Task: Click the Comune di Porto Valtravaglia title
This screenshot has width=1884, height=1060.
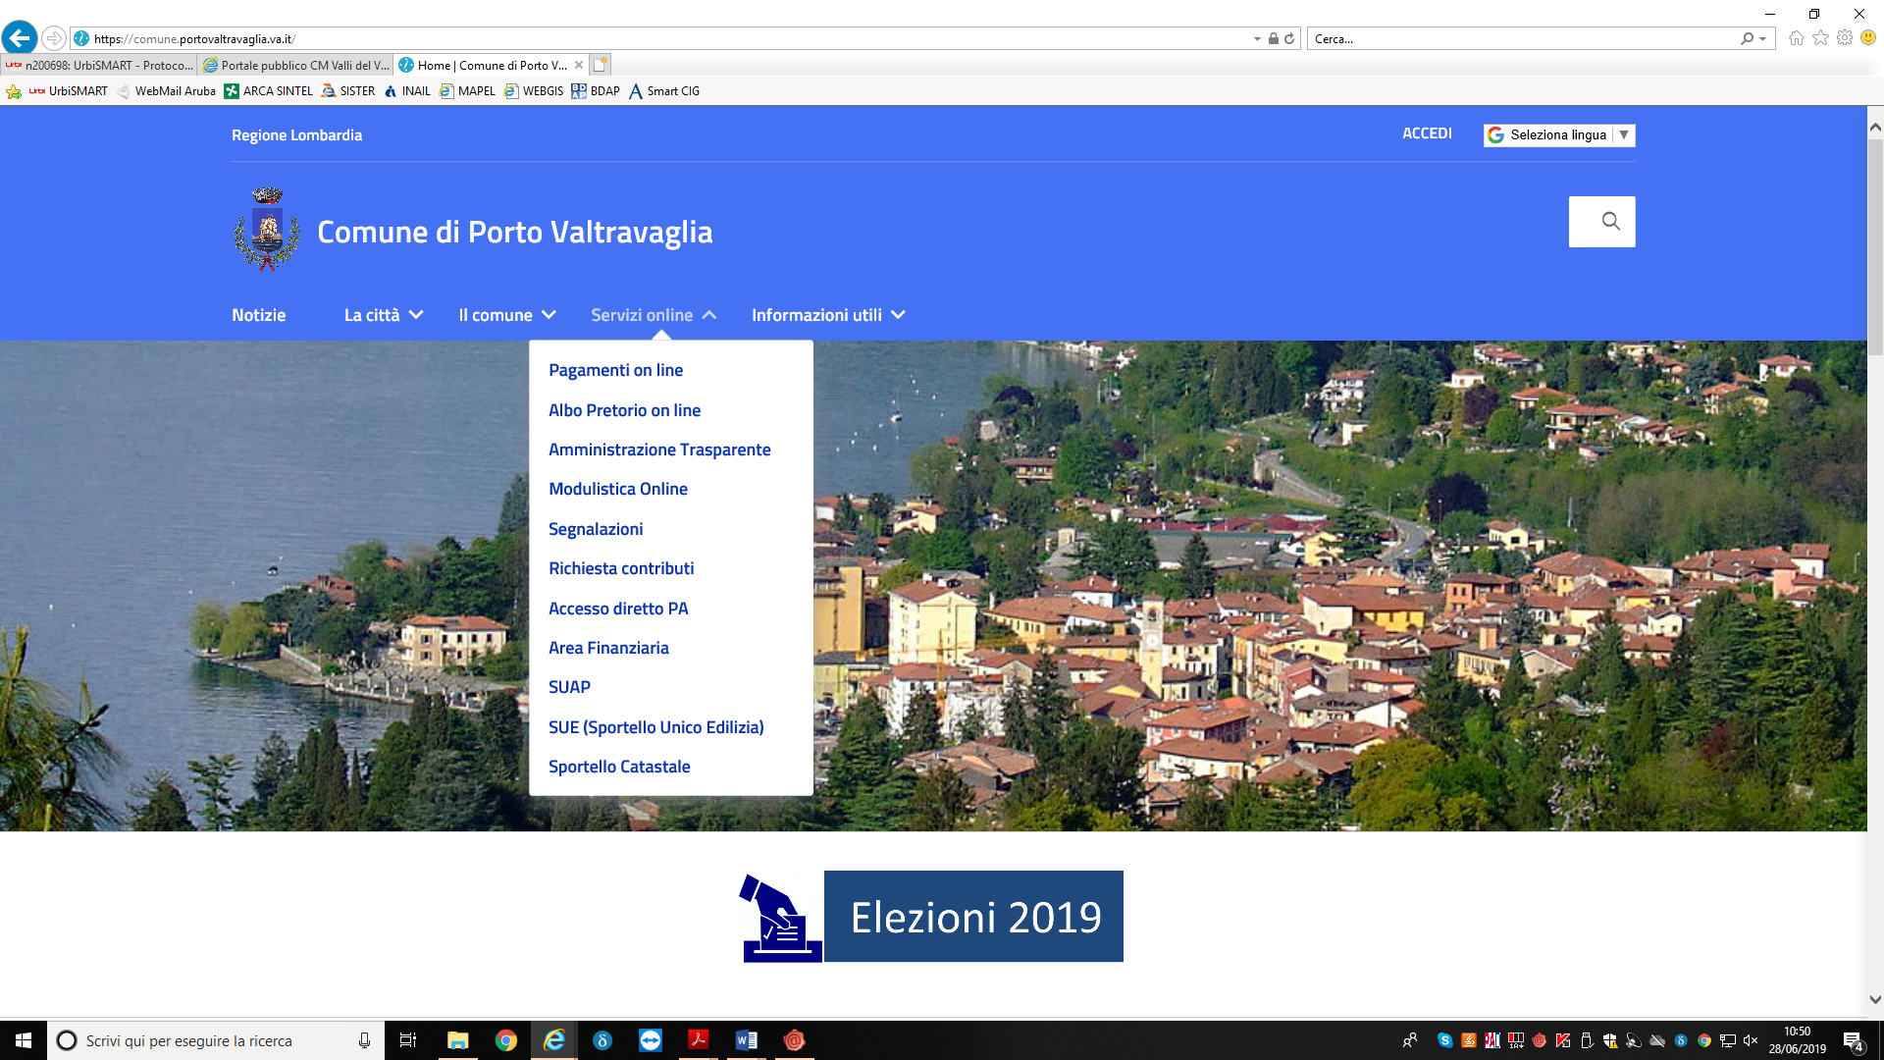Action: point(514,233)
